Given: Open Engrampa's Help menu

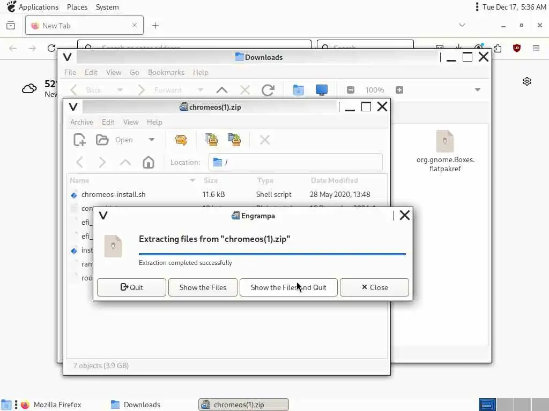Looking at the screenshot, I should [154, 122].
